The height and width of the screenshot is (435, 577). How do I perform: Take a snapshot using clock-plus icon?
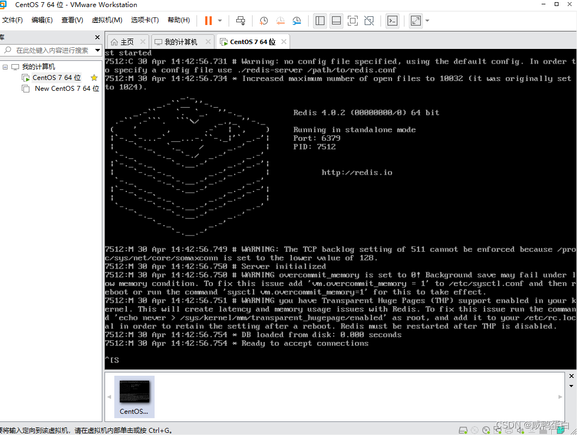(x=264, y=21)
